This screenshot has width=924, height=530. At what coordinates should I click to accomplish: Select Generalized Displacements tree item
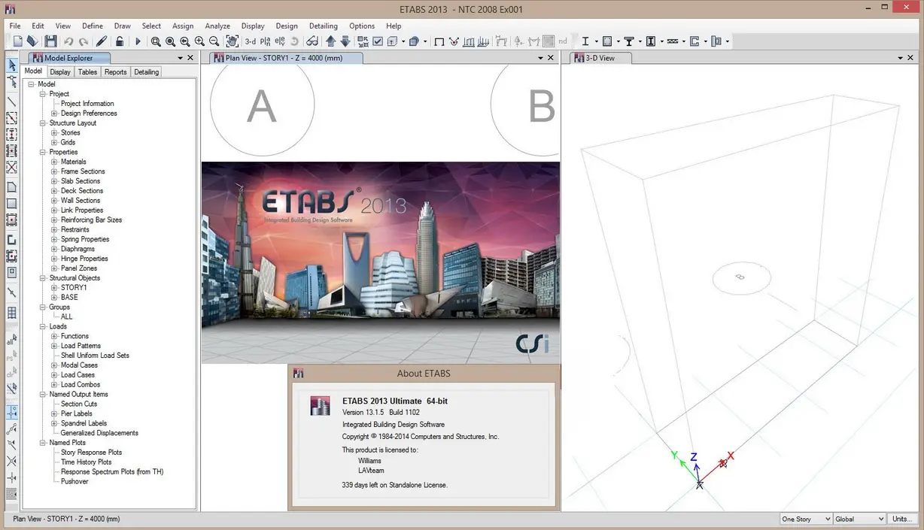tap(99, 433)
